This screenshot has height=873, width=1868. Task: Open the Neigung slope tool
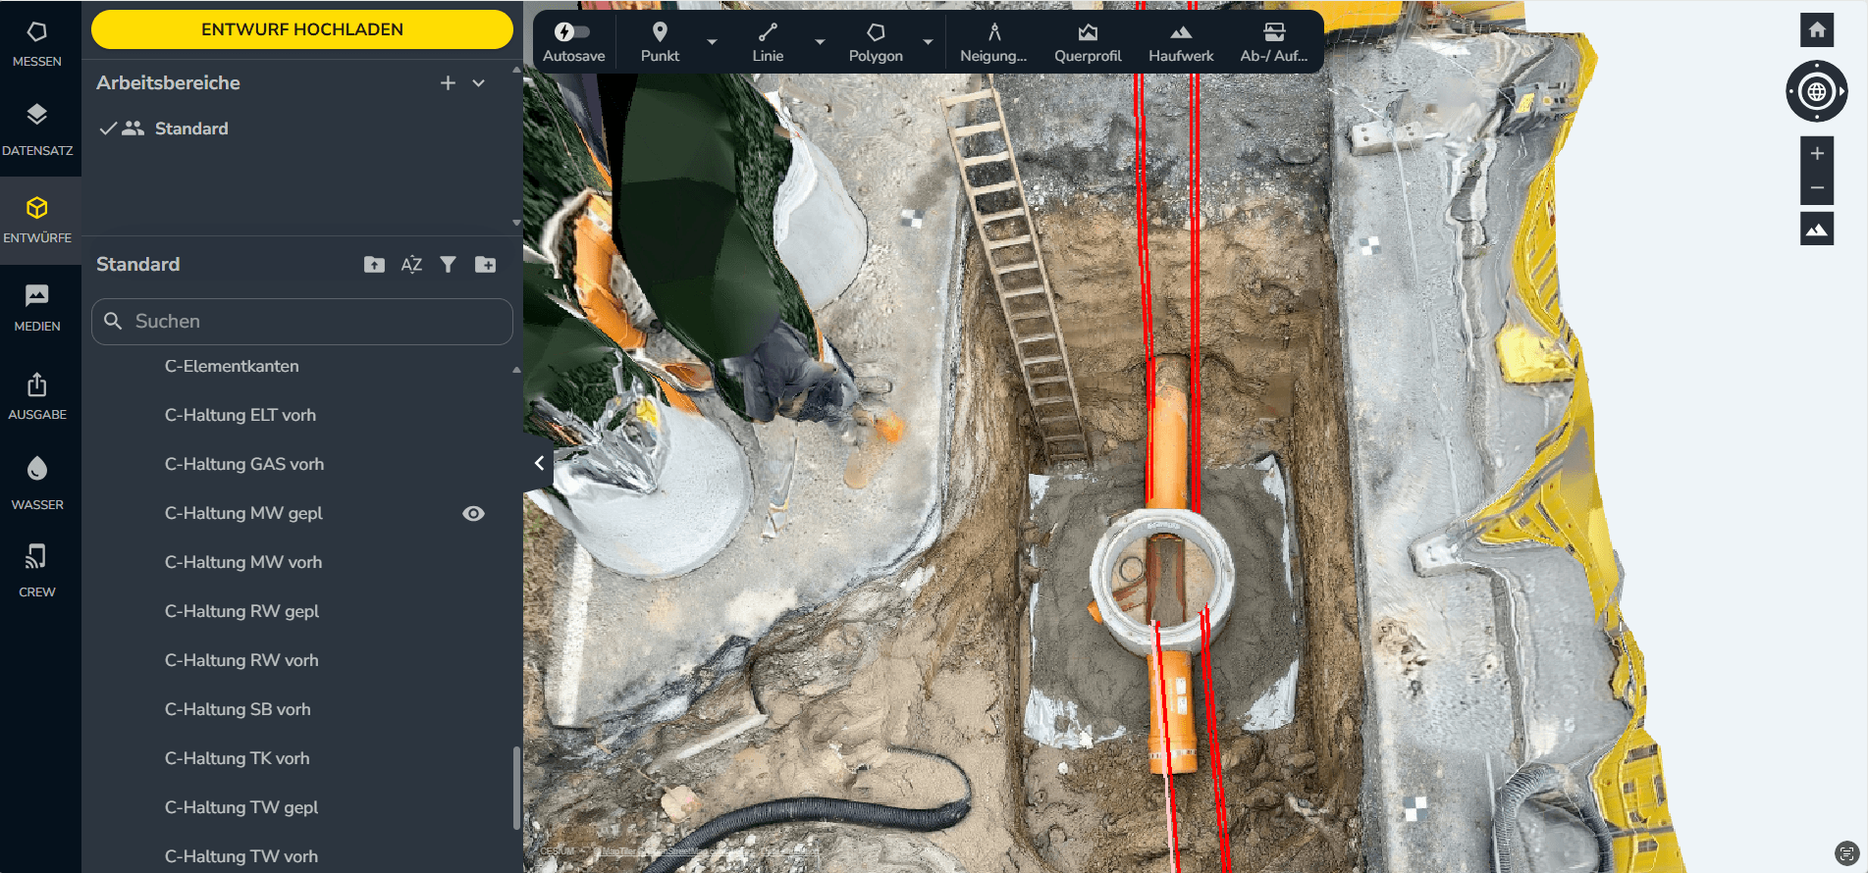click(x=992, y=42)
